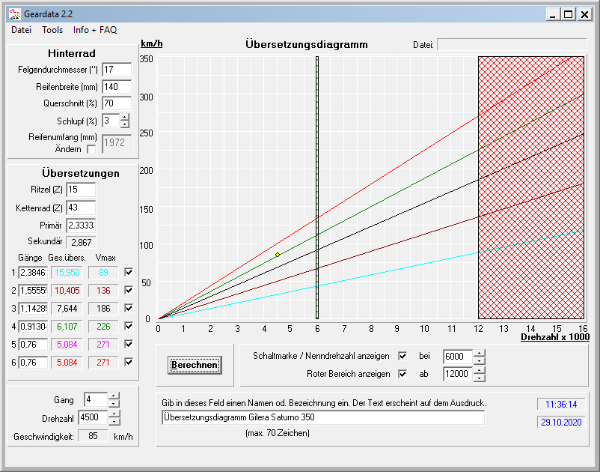Enable the Ändern checkbox for Reifenumfang
The width and height of the screenshot is (600, 472).
point(91,150)
